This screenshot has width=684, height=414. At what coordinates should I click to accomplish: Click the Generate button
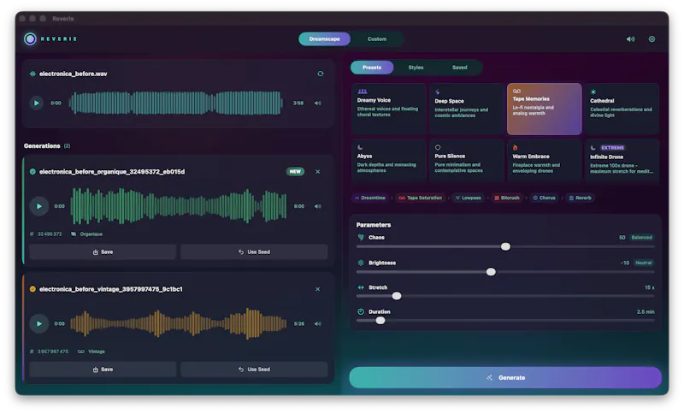pos(505,377)
